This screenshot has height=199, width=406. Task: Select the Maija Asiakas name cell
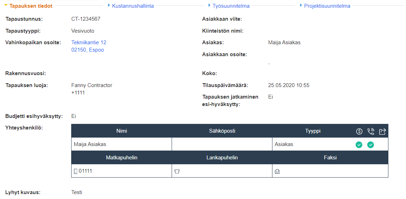pos(90,144)
